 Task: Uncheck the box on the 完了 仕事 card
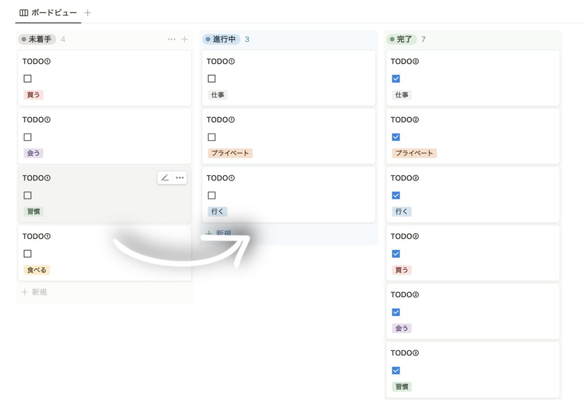(396, 79)
